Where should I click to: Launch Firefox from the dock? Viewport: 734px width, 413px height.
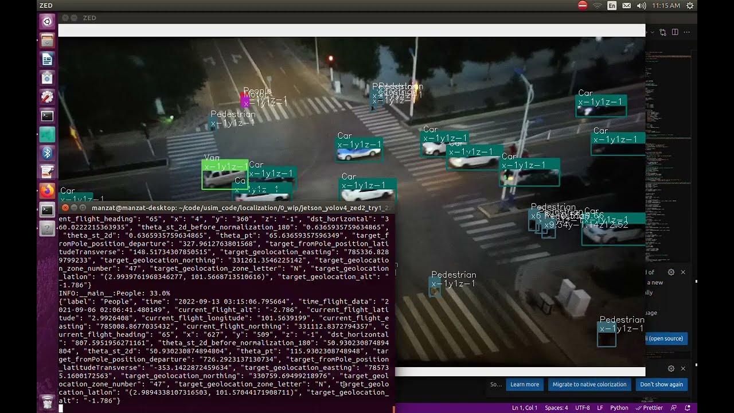47,190
